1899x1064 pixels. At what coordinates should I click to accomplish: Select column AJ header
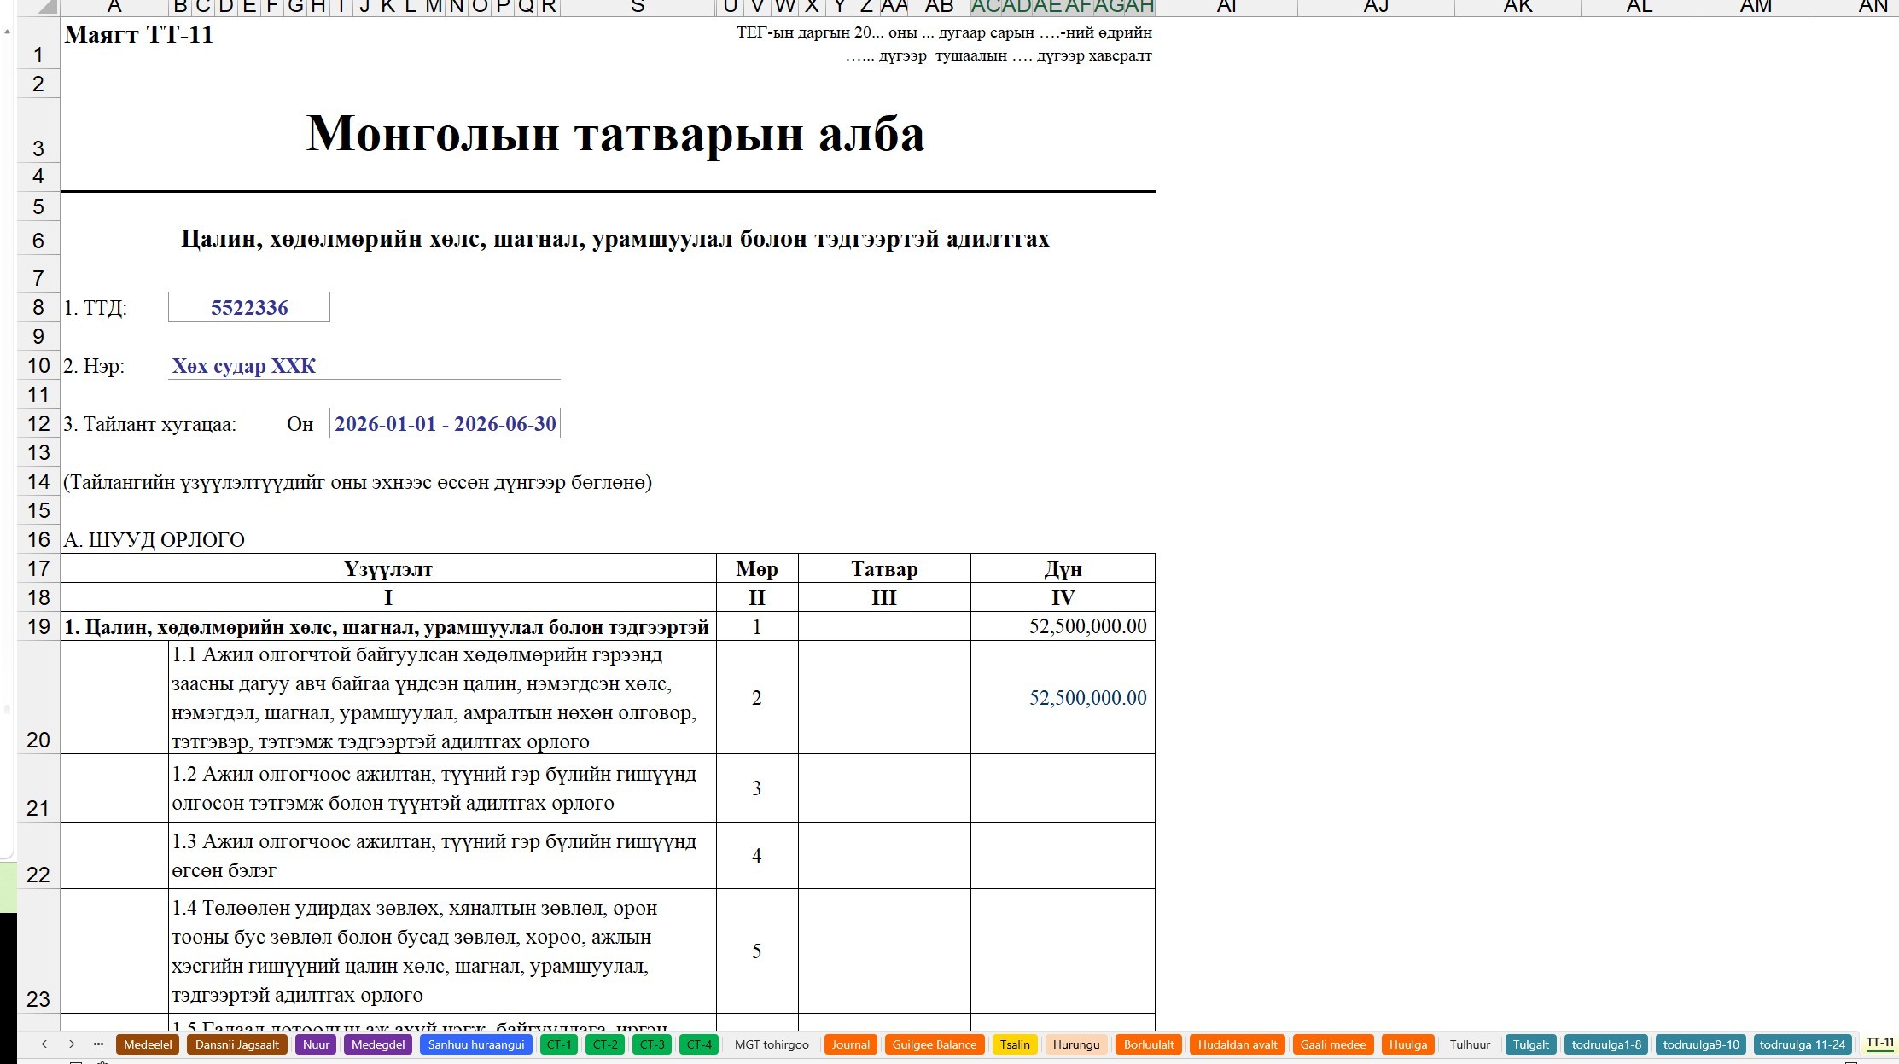pyautogui.click(x=1376, y=7)
